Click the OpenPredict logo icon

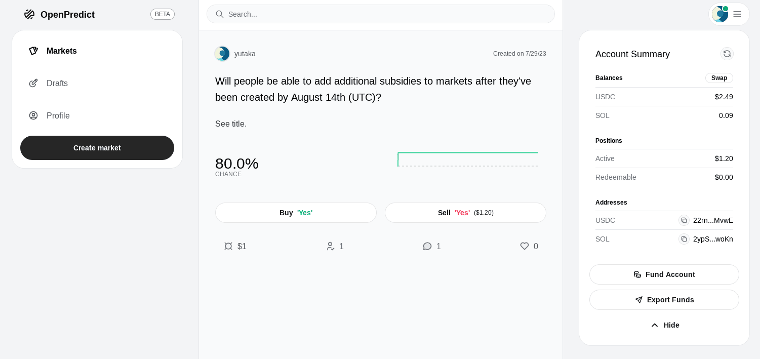[29, 14]
